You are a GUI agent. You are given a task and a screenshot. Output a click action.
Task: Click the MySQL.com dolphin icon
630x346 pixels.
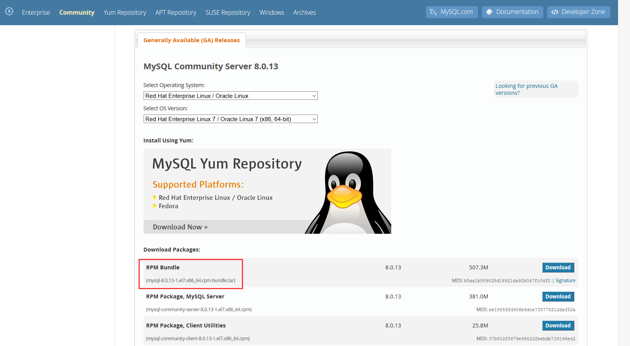pos(433,12)
